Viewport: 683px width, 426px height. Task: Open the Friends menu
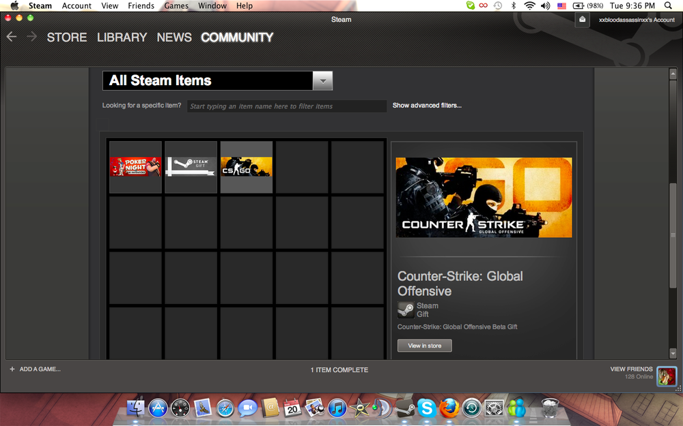[x=141, y=5]
